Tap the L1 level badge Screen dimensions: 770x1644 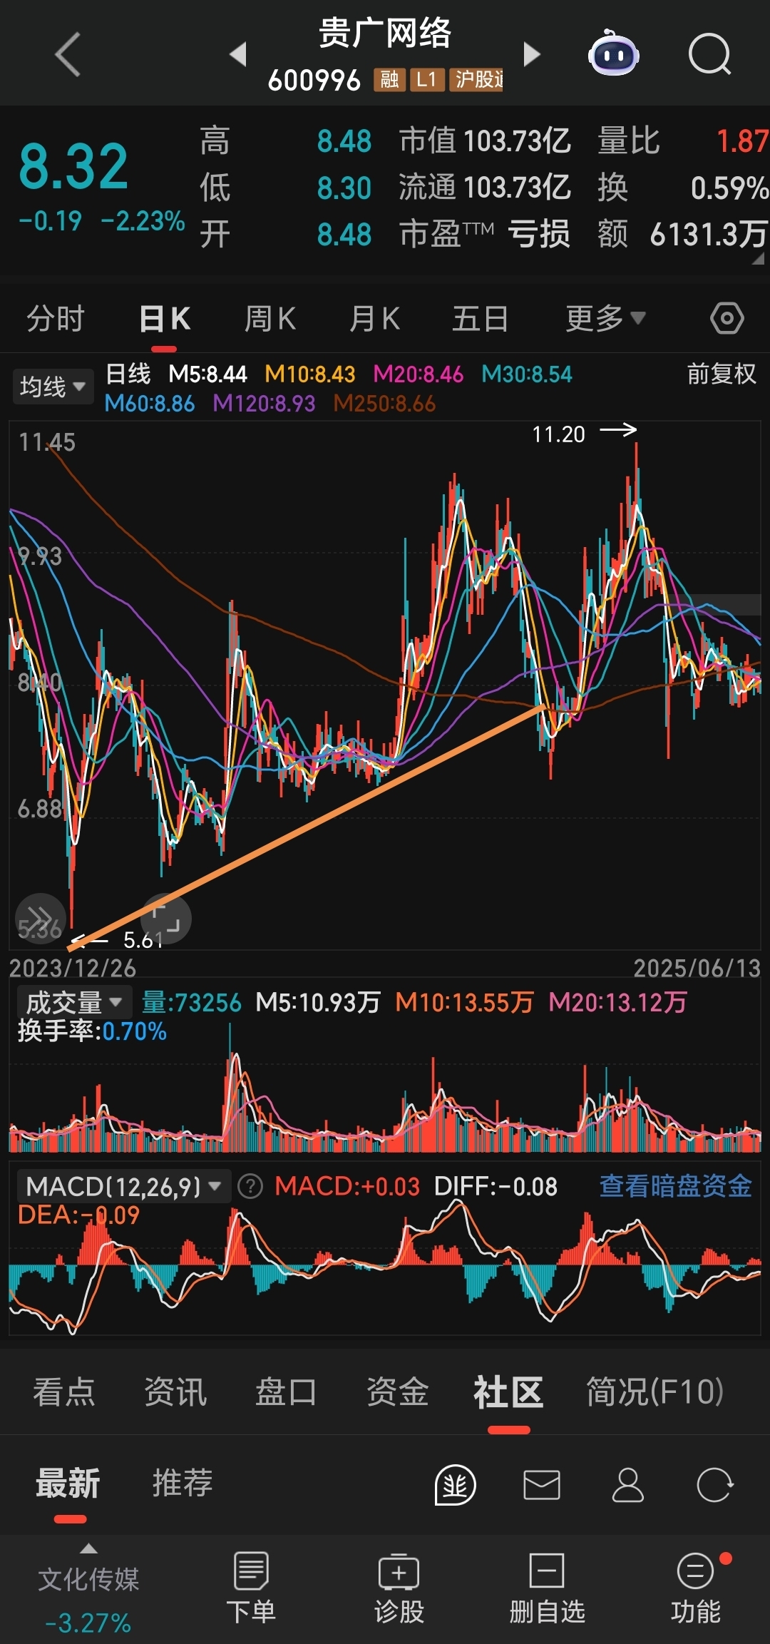click(x=426, y=80)
